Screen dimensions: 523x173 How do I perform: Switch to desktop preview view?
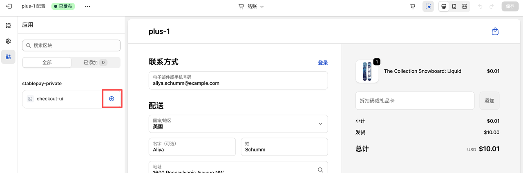(x=444, y=7)
